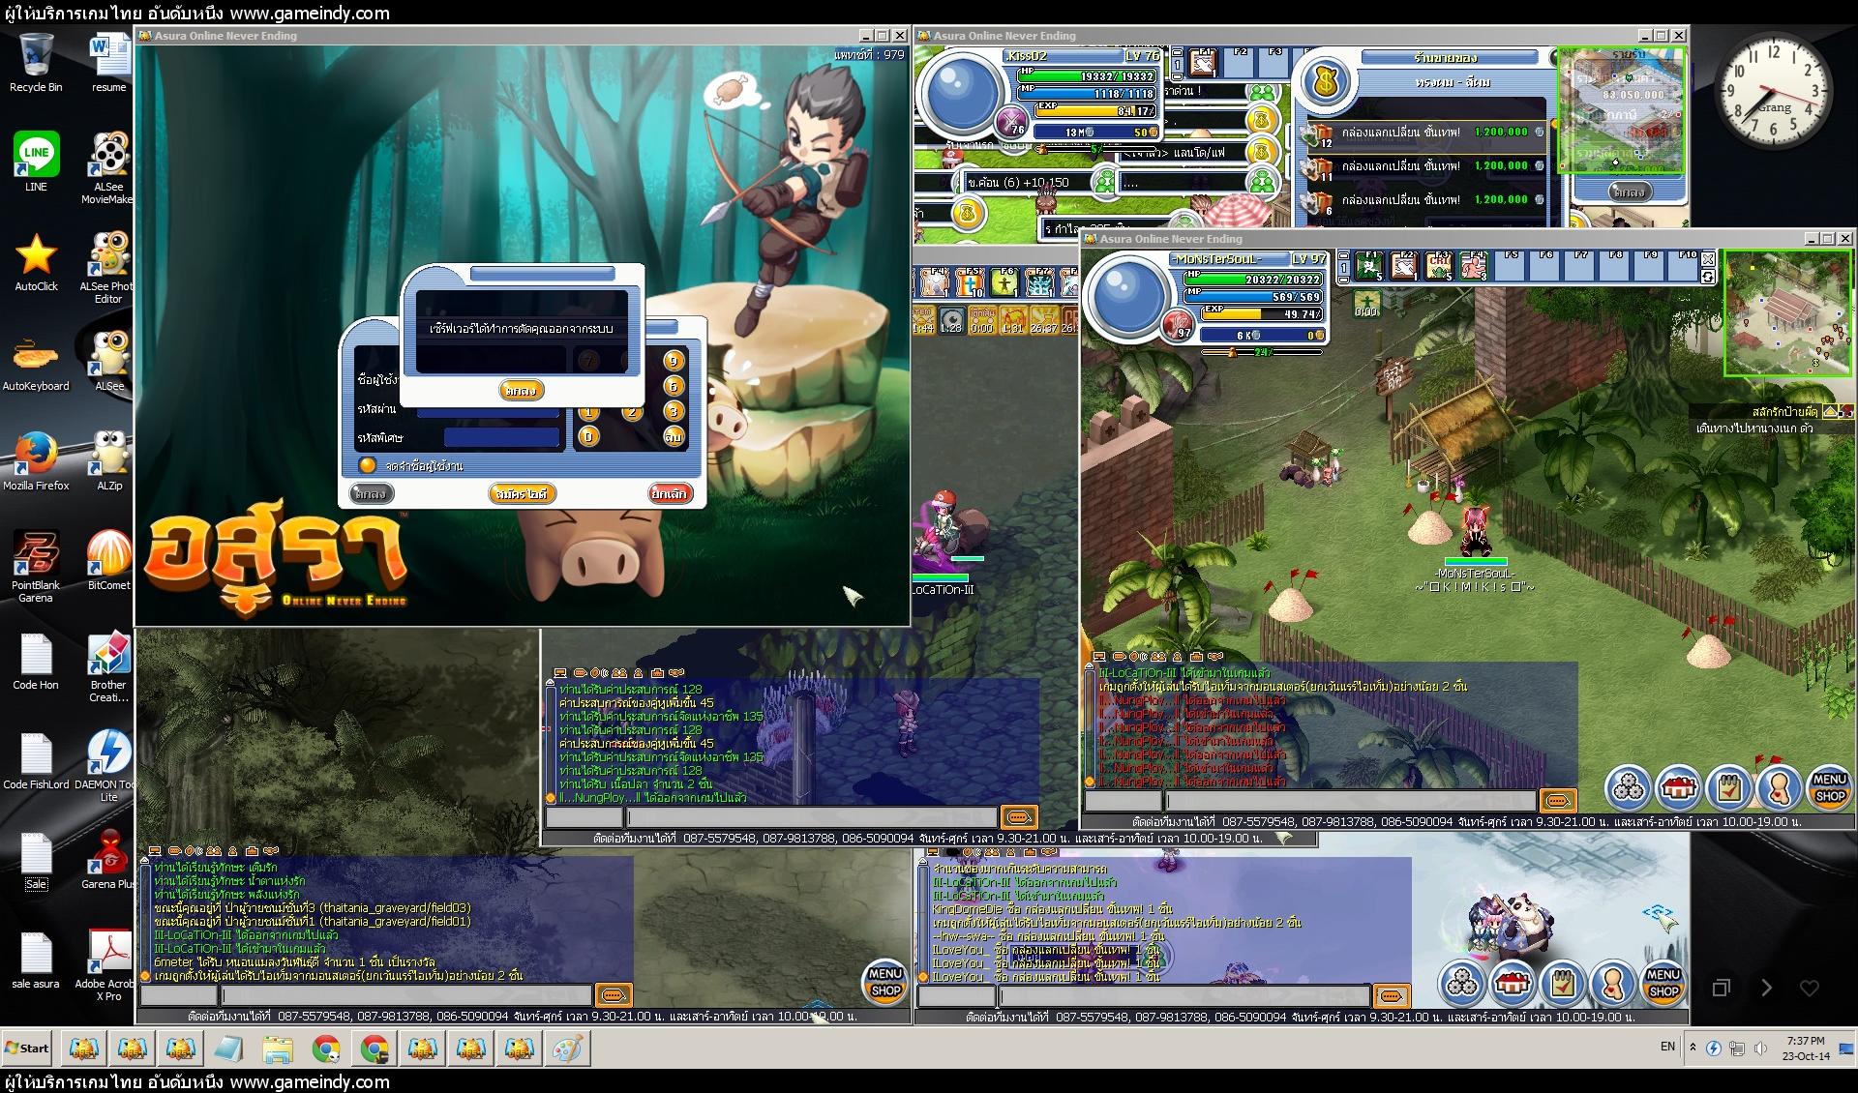
Task: Open quest clipboard in bottom-right snow window
Action: 1562,984
